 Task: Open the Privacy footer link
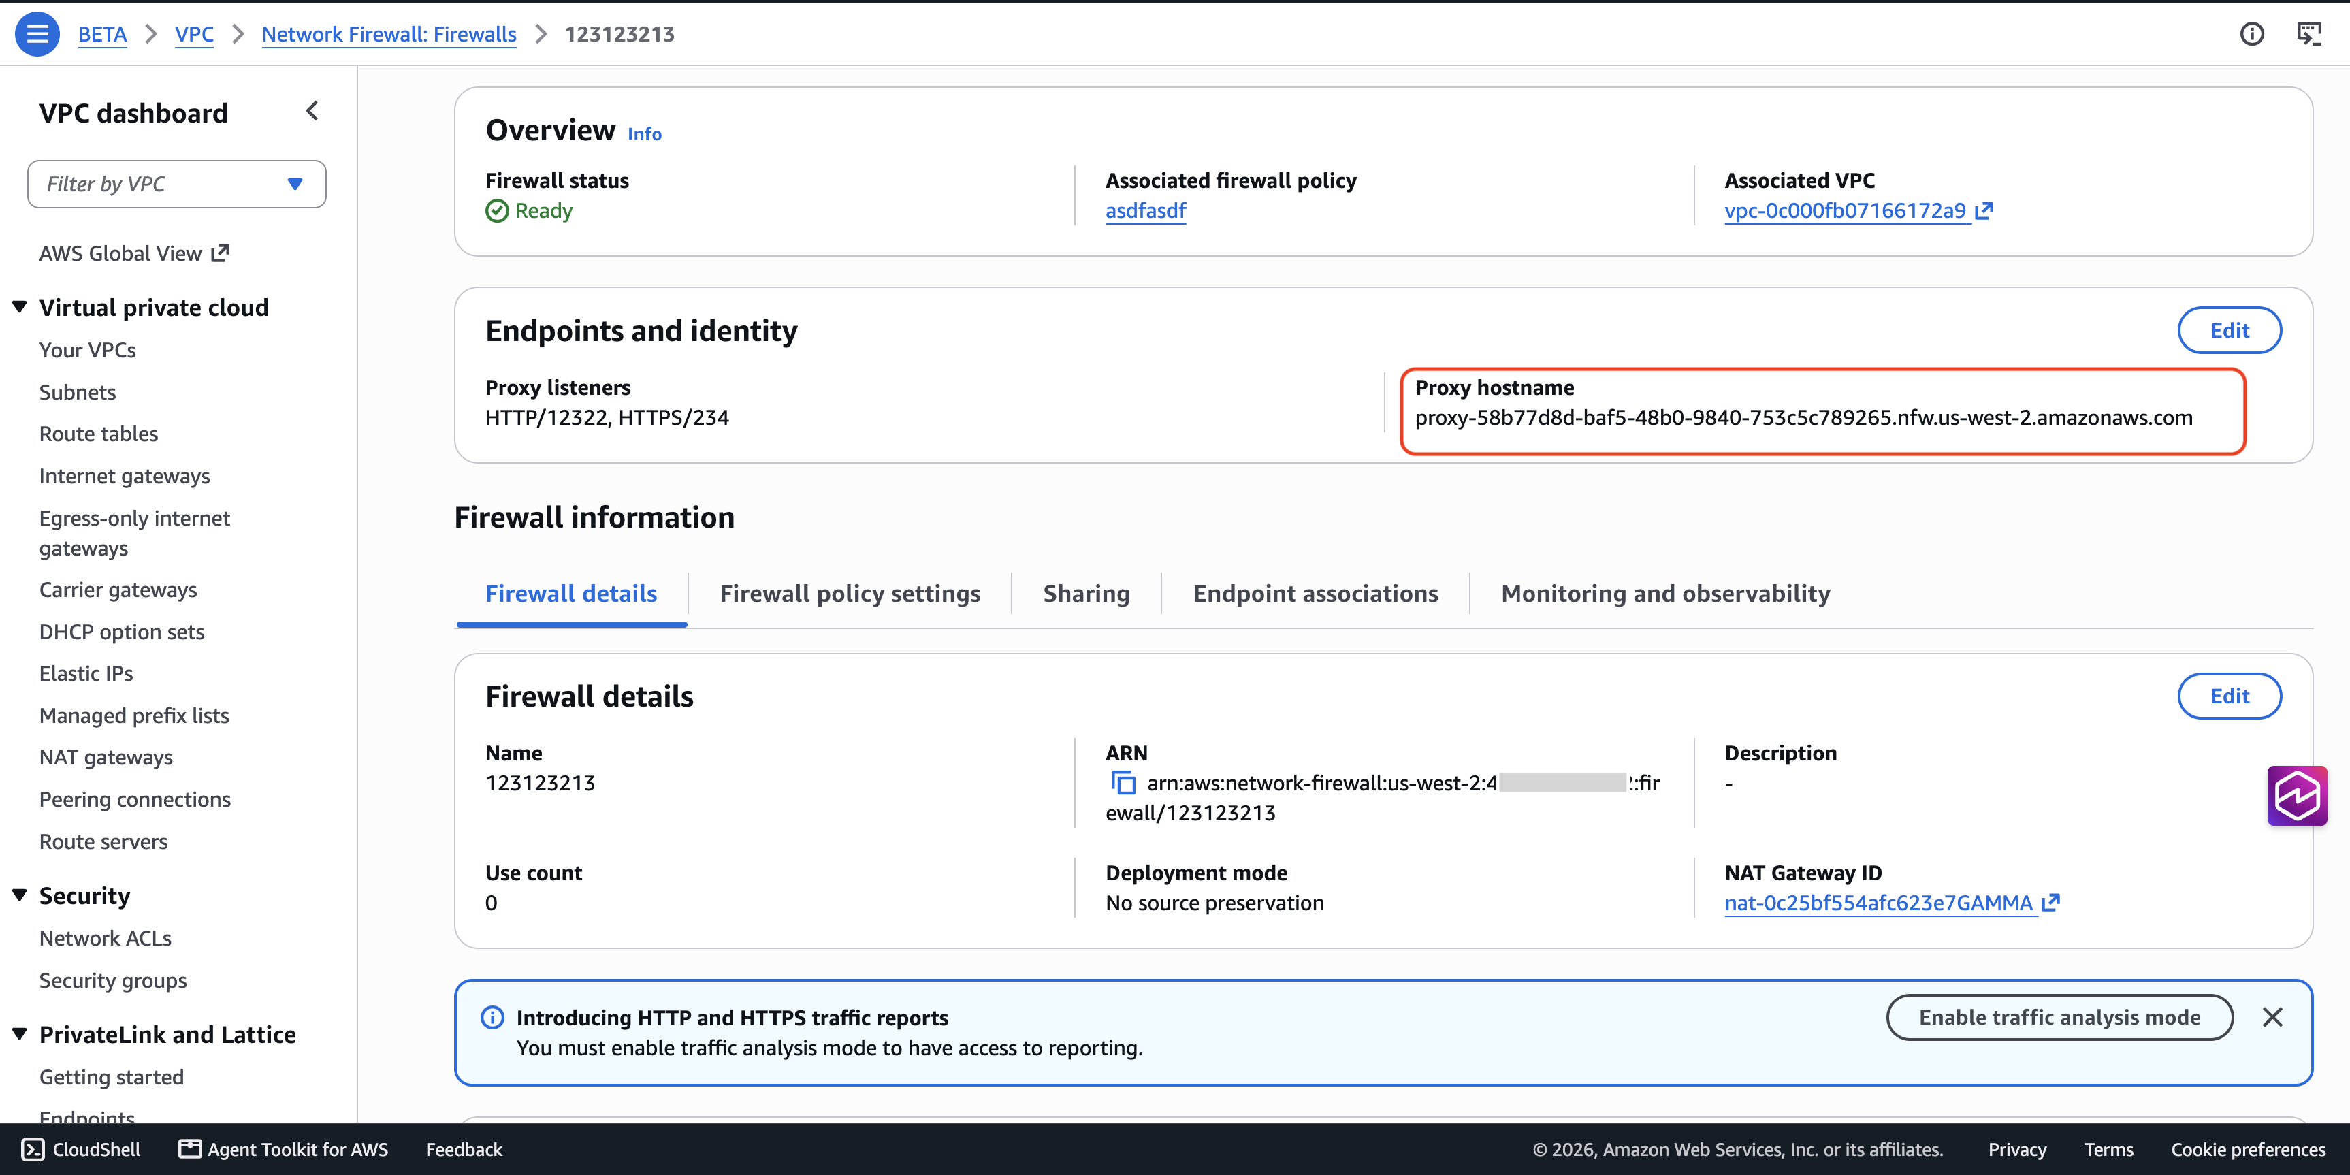click(x=2017, y=1149)
